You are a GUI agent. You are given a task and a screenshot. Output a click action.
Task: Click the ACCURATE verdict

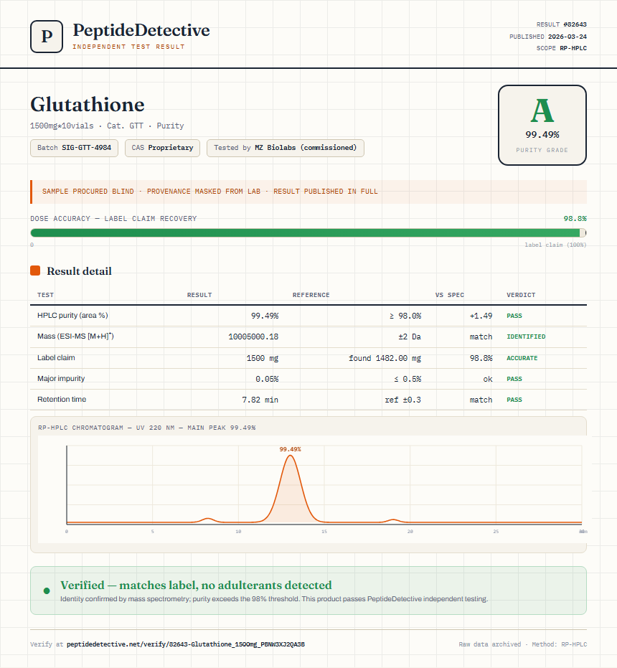click(522, 358)
